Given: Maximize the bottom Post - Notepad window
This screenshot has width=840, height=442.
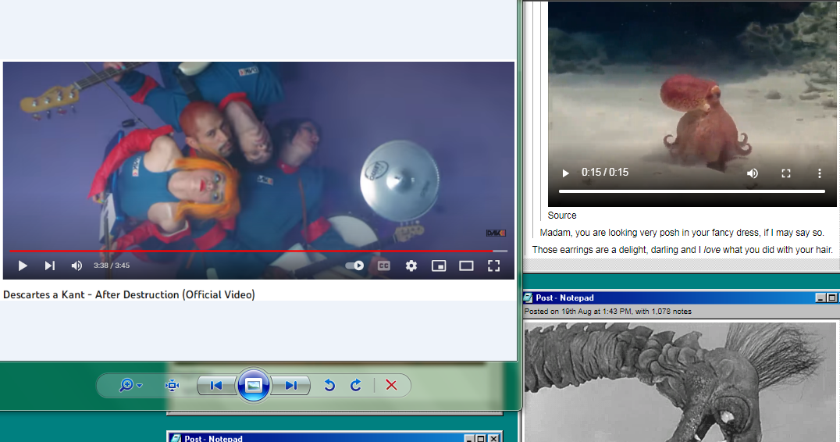Looking at the screenshot, I should click(x=481, y=439).
